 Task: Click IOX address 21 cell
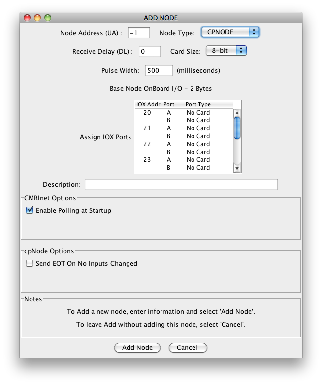(x=147, y=128)
